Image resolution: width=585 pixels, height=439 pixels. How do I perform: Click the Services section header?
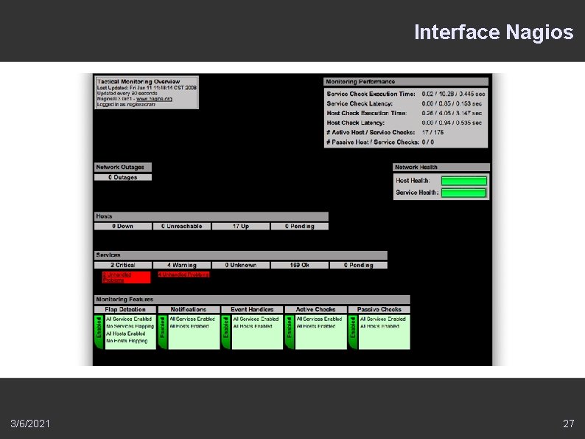(241, 255)
